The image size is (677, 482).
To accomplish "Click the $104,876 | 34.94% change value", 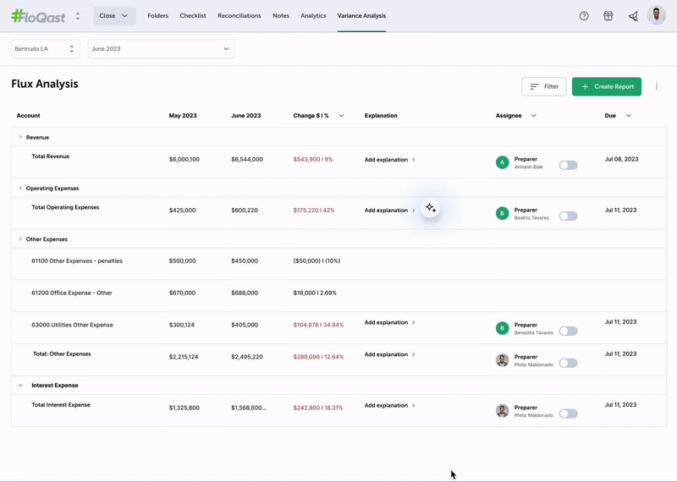I will pyautogui.click(x=318, y=325).
